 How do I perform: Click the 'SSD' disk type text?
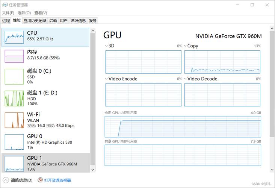(x=31, y=77)
